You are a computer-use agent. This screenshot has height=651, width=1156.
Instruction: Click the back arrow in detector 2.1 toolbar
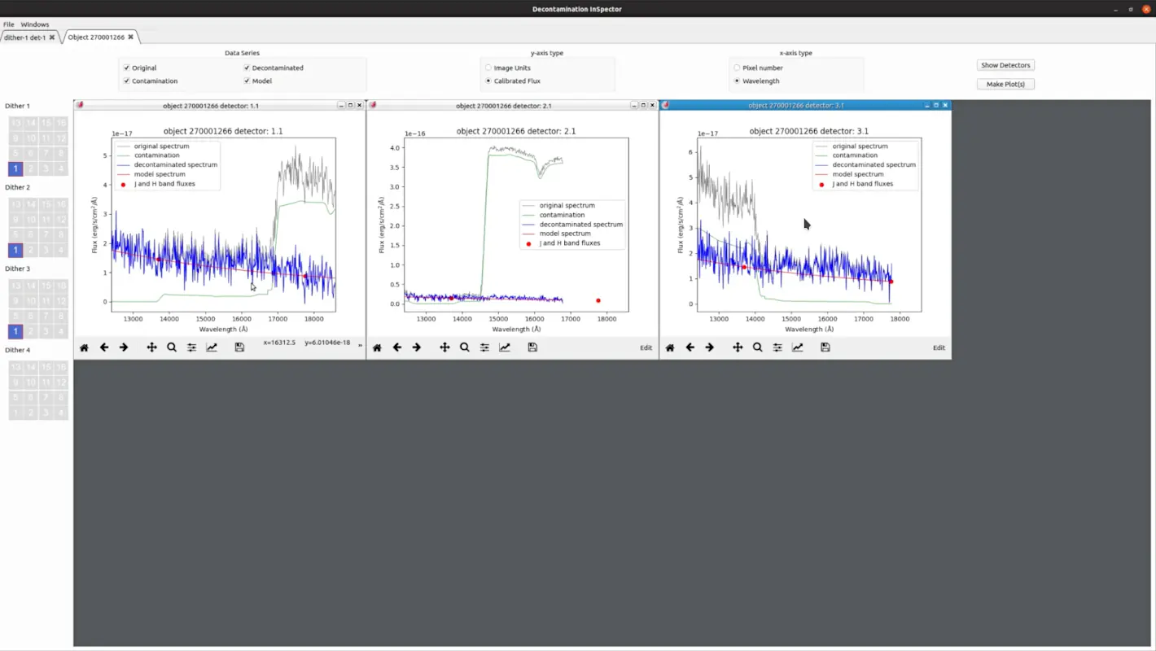(396, 347)
